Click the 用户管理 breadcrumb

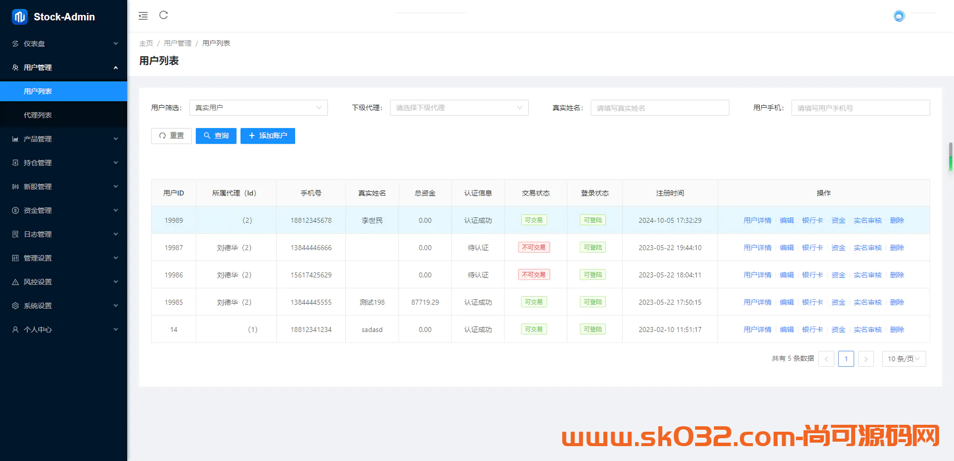point(177,43)
